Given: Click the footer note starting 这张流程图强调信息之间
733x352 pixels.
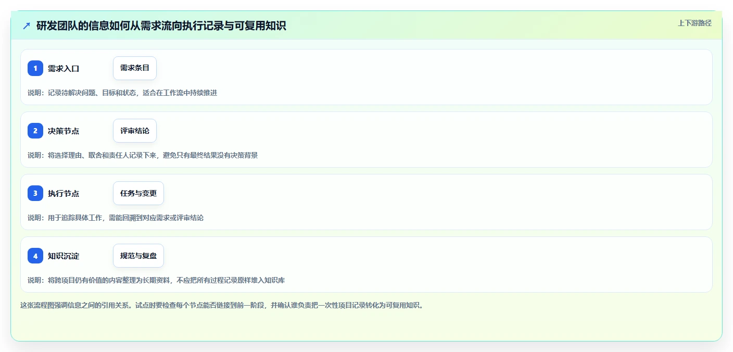Looking at the screenshot, I should click(x=223, y=305).
